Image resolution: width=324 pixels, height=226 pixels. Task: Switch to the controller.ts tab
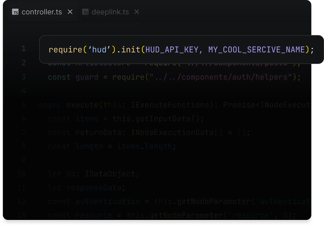click(x=42, y=12)
